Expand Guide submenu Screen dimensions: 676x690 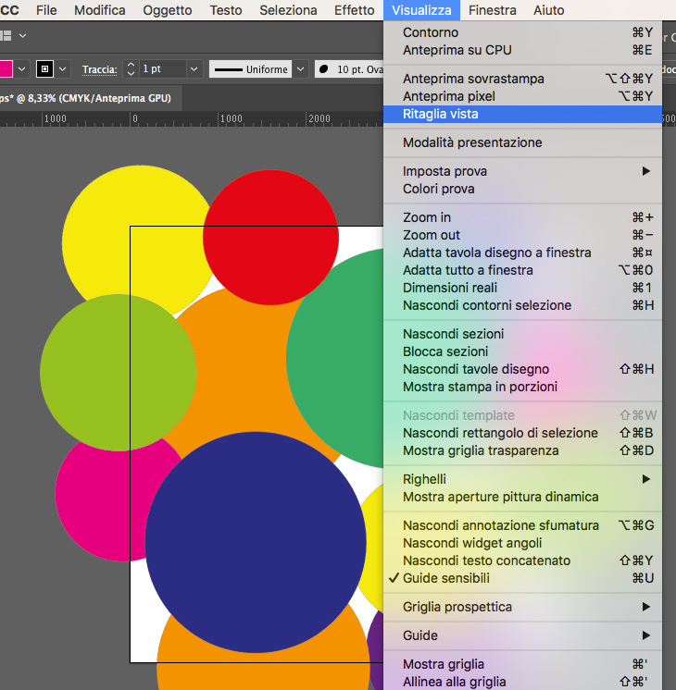[x=522, y=635]
